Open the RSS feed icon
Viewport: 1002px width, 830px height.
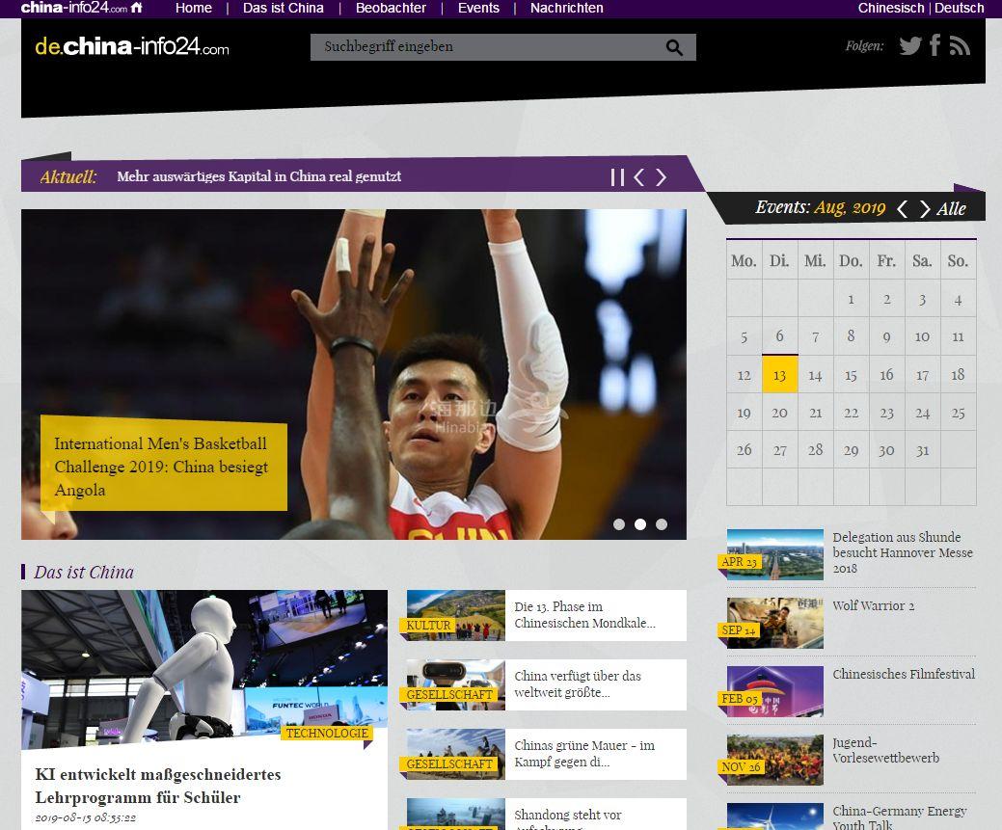click(959, 45)
